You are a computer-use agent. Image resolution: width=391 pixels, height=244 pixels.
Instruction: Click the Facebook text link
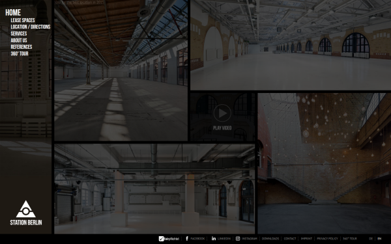[x=197, y=239]
